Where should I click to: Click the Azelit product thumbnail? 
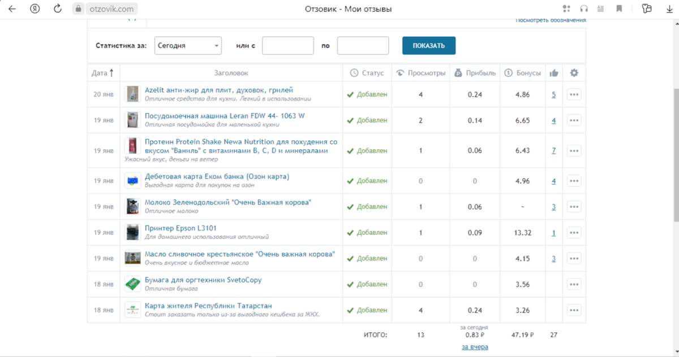(x=132, y=94)
